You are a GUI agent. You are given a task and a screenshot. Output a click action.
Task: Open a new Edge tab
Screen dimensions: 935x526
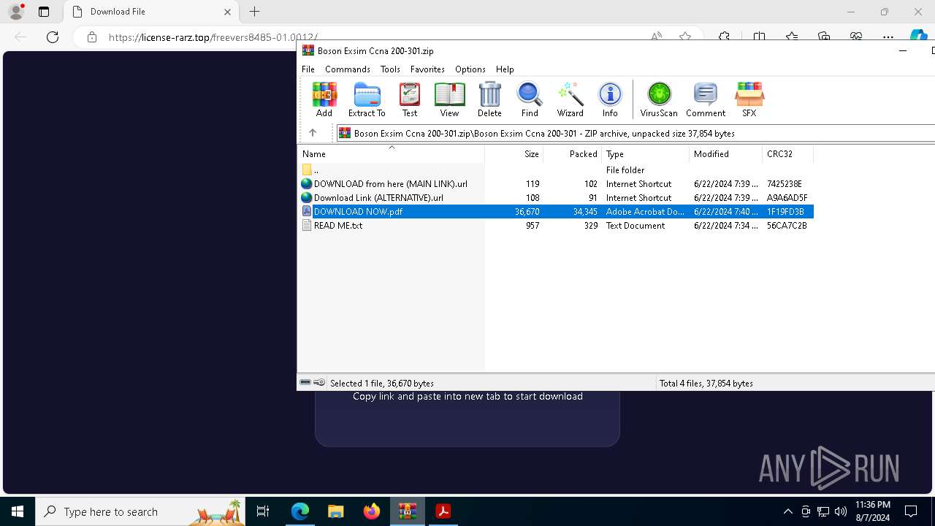click(x=254, y=12)
